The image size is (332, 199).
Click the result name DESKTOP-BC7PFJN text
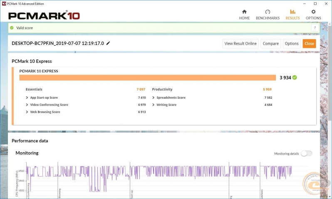pyautogui.click(x=58, y=43)
